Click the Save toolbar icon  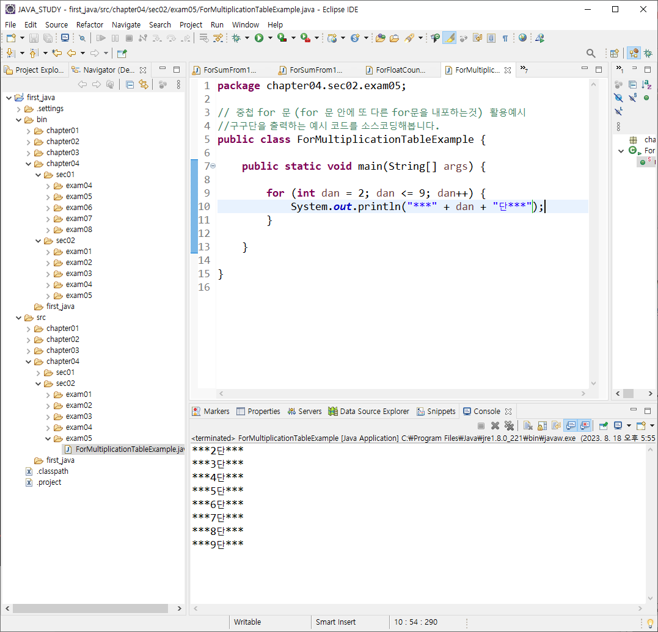point(34,38)
